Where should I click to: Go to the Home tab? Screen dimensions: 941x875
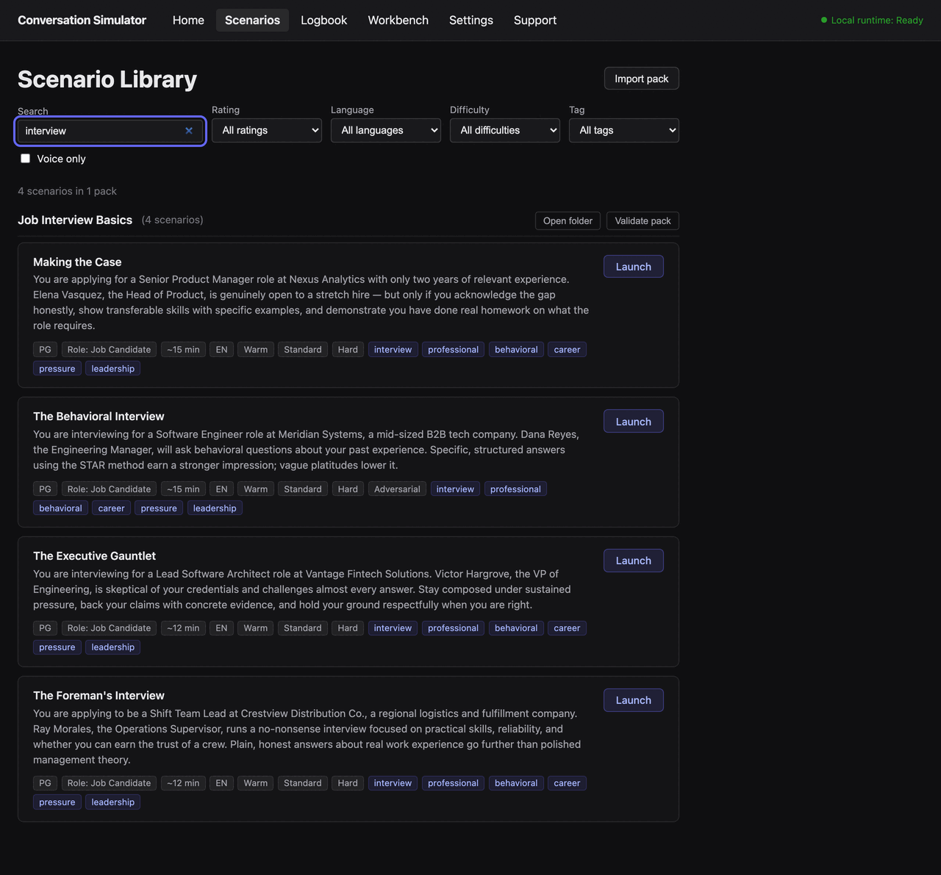(x=188, y=21)
